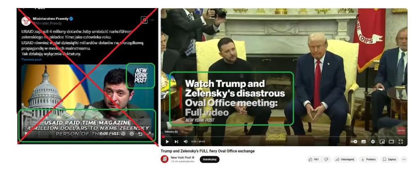Play the YouTube Oval Office video
Viewport: 417px width, 170px height.
coord(167,142)
